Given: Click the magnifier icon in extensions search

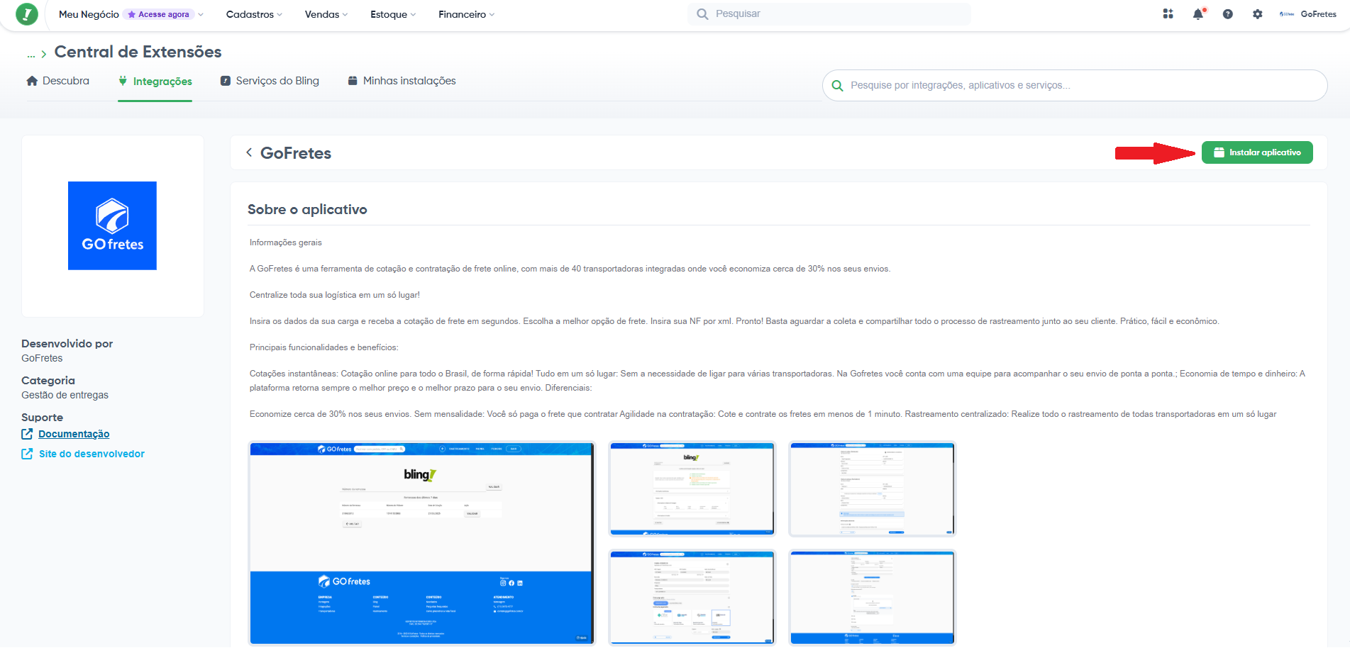Looking at the screenshot, I should click(x=837, y=86).
